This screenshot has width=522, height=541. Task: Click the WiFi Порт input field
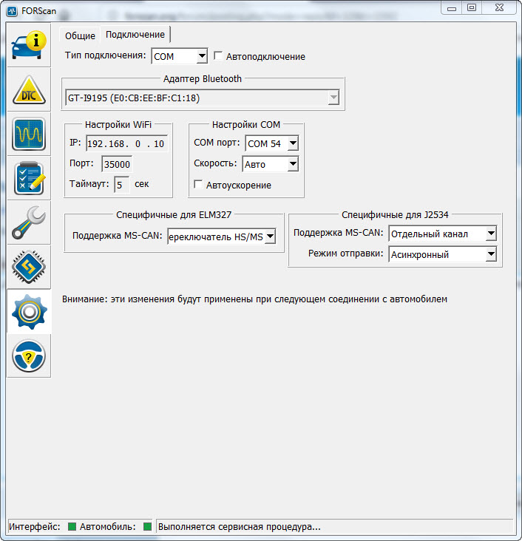pos(117,164)
